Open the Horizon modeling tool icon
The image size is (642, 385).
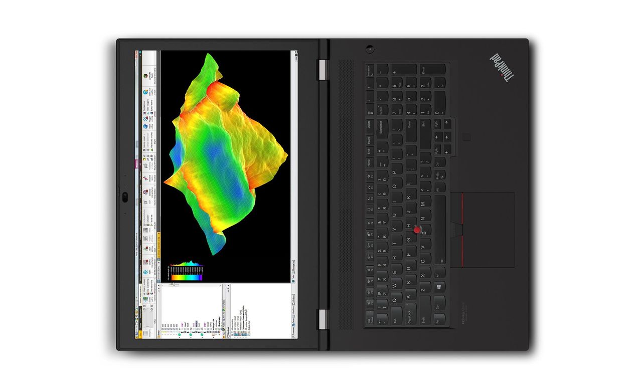click(x=145, y=165)
